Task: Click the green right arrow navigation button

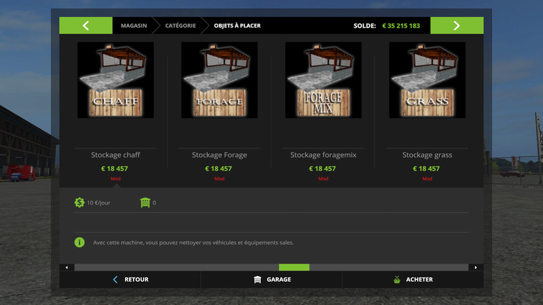Action: coord(457,26)
